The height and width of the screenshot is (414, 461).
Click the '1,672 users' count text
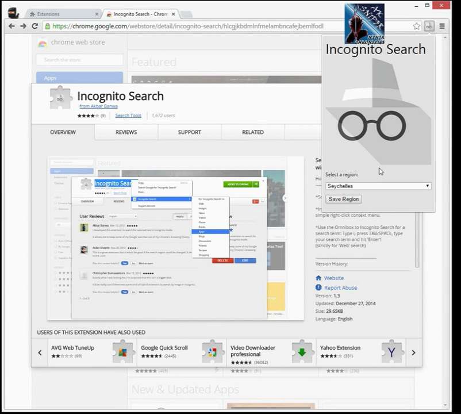pos(163,116)
